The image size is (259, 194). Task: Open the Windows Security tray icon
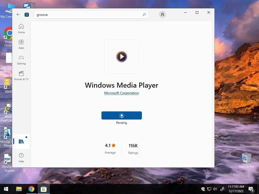pyautogui.click(x=203, y=189)
